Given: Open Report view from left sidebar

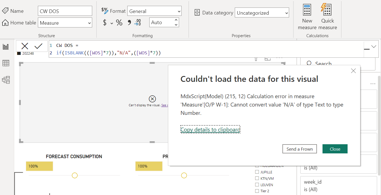Looking at the screenshot, I should point(6,47).
